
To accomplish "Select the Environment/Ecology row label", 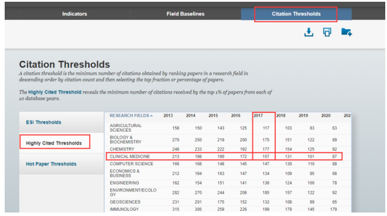I will (133, 193).
